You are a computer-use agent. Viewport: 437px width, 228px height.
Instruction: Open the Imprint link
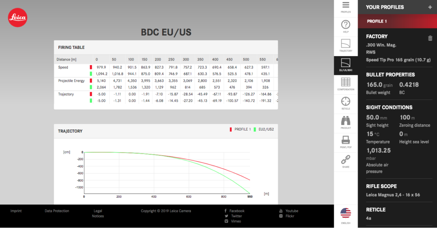coord(16,211)
